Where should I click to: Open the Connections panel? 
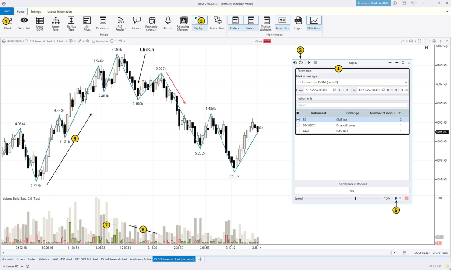(218, 24)
